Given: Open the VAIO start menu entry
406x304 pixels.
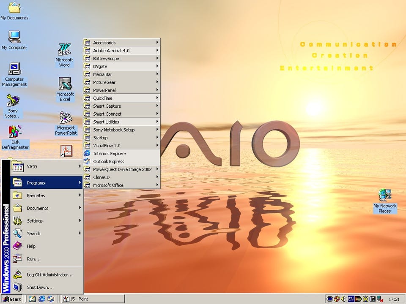Looking at the screenshot, I should (47, 167).
